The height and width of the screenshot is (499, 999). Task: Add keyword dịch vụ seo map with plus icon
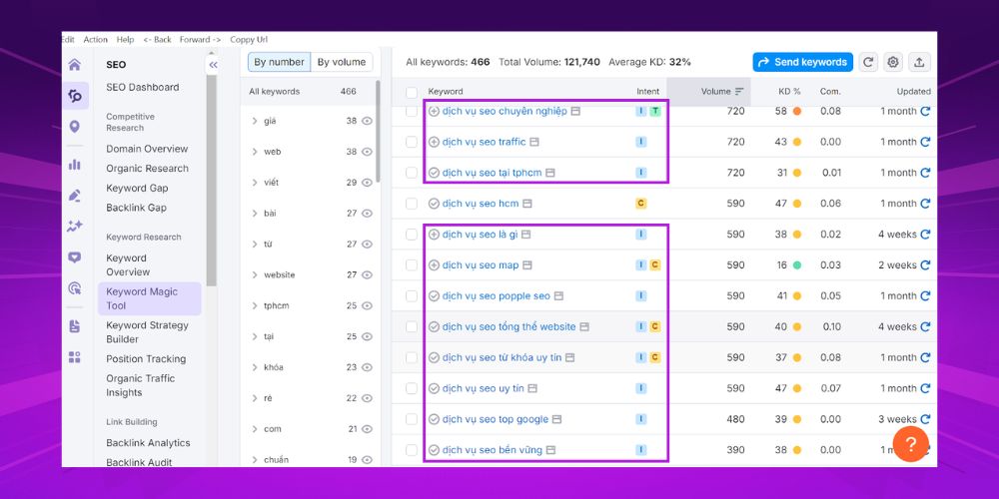(x=434, y=264)
